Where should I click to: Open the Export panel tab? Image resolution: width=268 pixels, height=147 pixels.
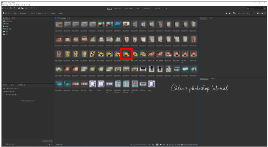[x=21, y=85]
